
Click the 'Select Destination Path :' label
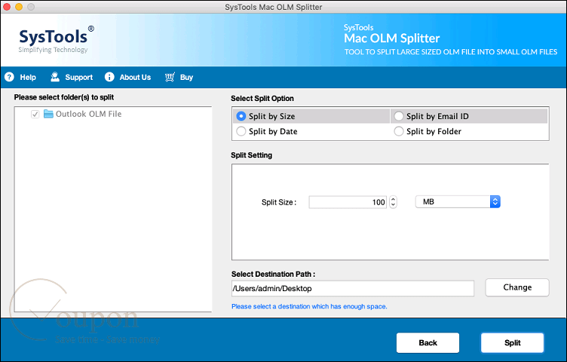pos(274,274)
